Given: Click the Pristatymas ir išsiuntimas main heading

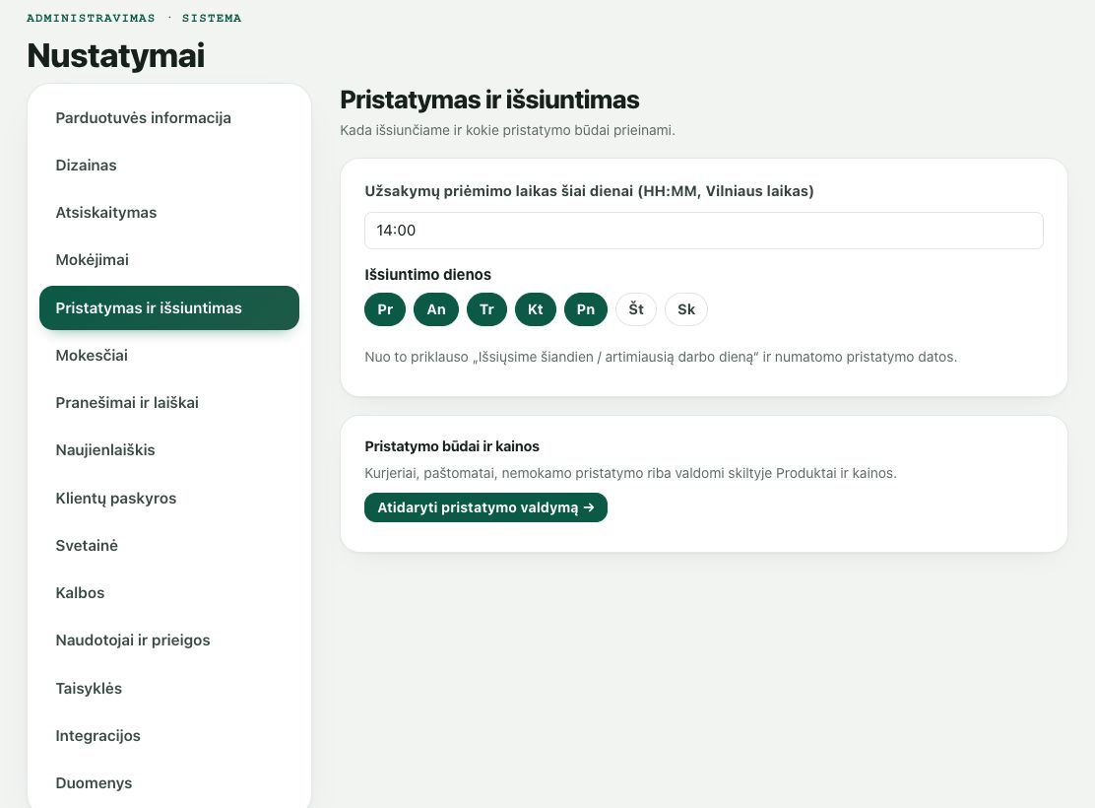Looking at the screenshot, I should click(489, 100).
